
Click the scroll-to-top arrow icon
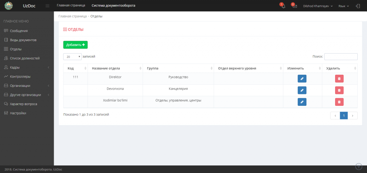(358, 167)
